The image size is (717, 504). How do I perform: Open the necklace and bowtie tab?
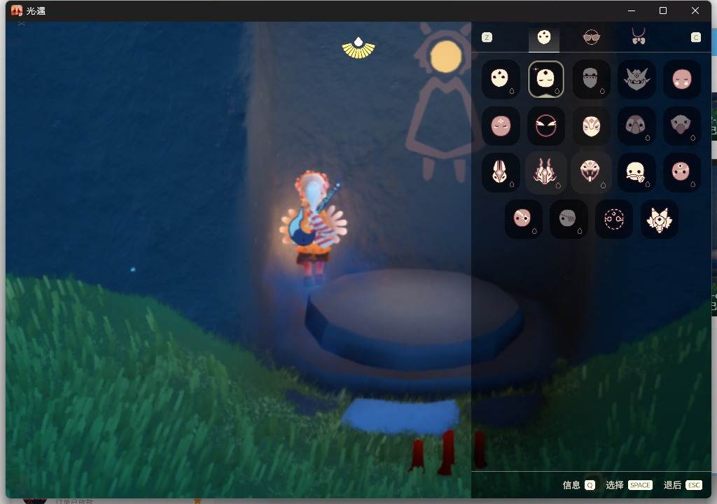click(x=639, y=36)
